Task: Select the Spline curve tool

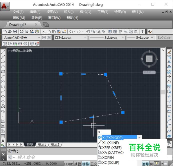Action: 3,91
